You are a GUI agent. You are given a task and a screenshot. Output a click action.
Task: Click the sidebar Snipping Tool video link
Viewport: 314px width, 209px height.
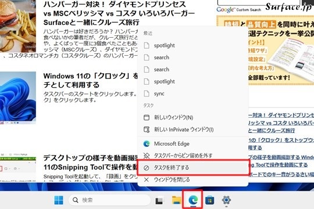point(281,161)
